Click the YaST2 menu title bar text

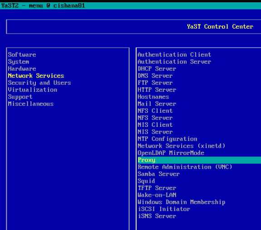(43, 5)
